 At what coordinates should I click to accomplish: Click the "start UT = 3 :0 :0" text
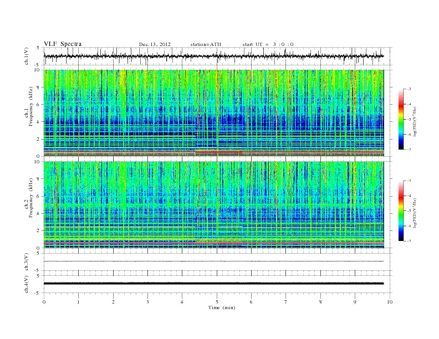[268, 44]
